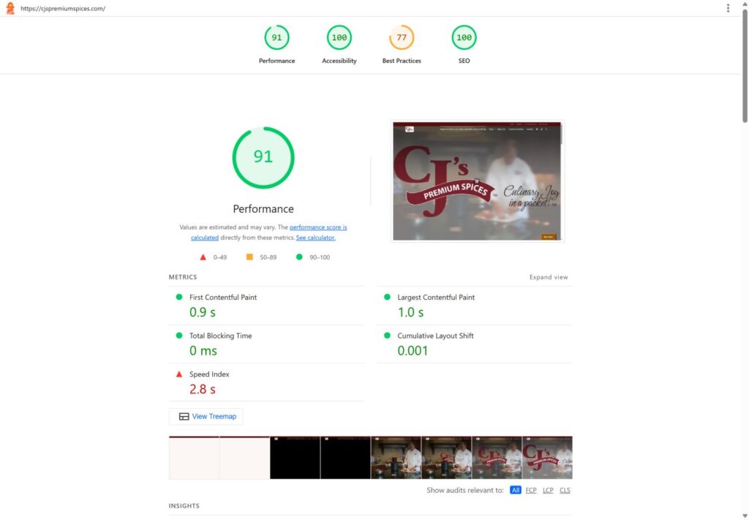Viewport: 749px width, 520px height.
Task: Click the 2.8 s Speed Index value
Action: point(203,389)
